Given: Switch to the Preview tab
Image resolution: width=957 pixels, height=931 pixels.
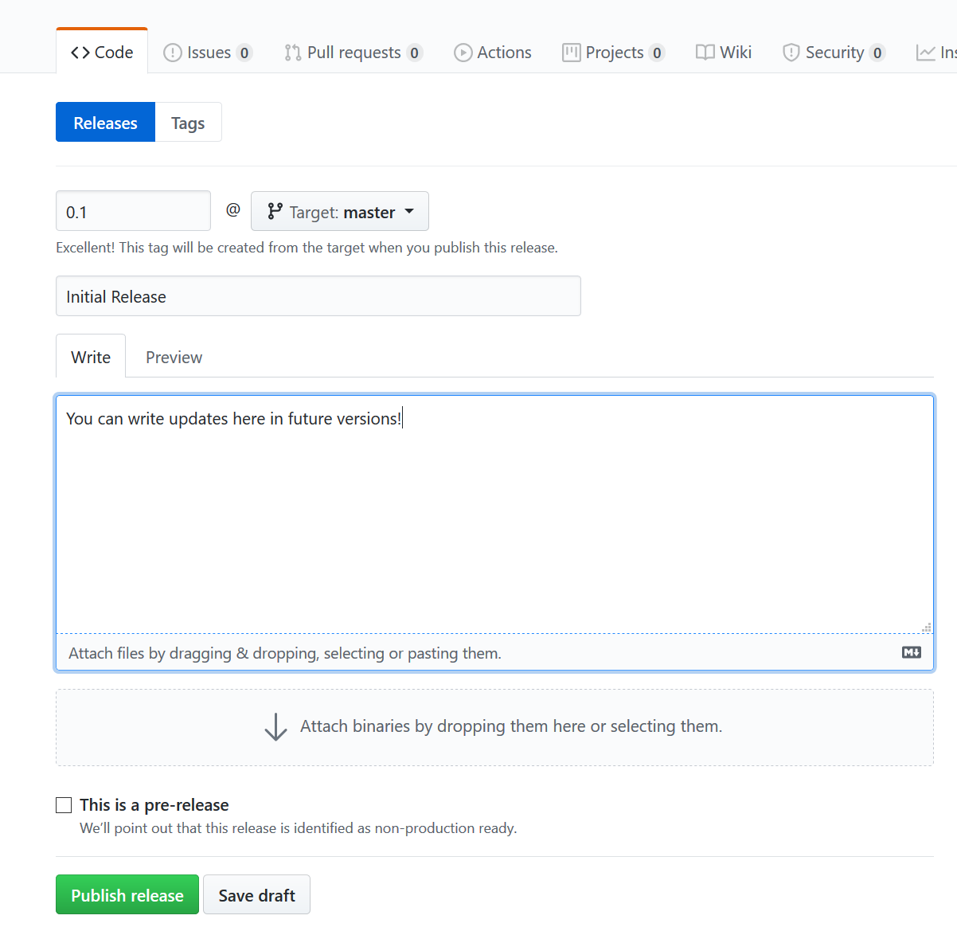Looking at the screenshot, I should [x=174, y=357].
